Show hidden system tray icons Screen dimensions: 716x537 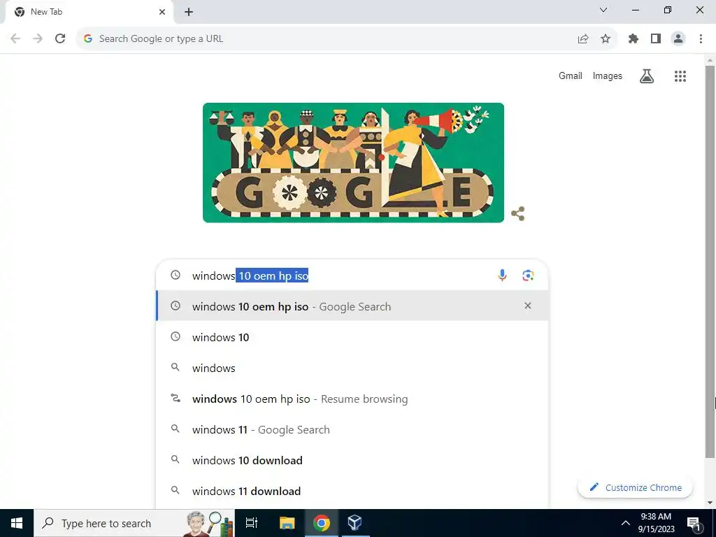pos(626,523)
